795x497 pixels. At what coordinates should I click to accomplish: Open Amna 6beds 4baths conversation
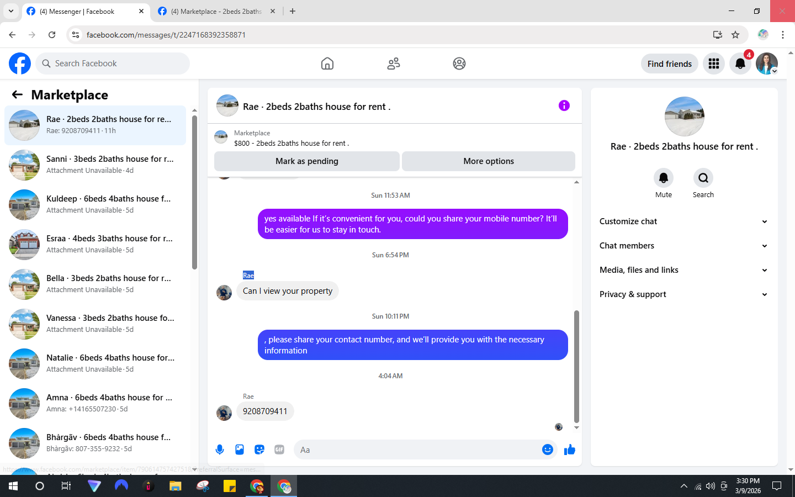click(95, 404)
